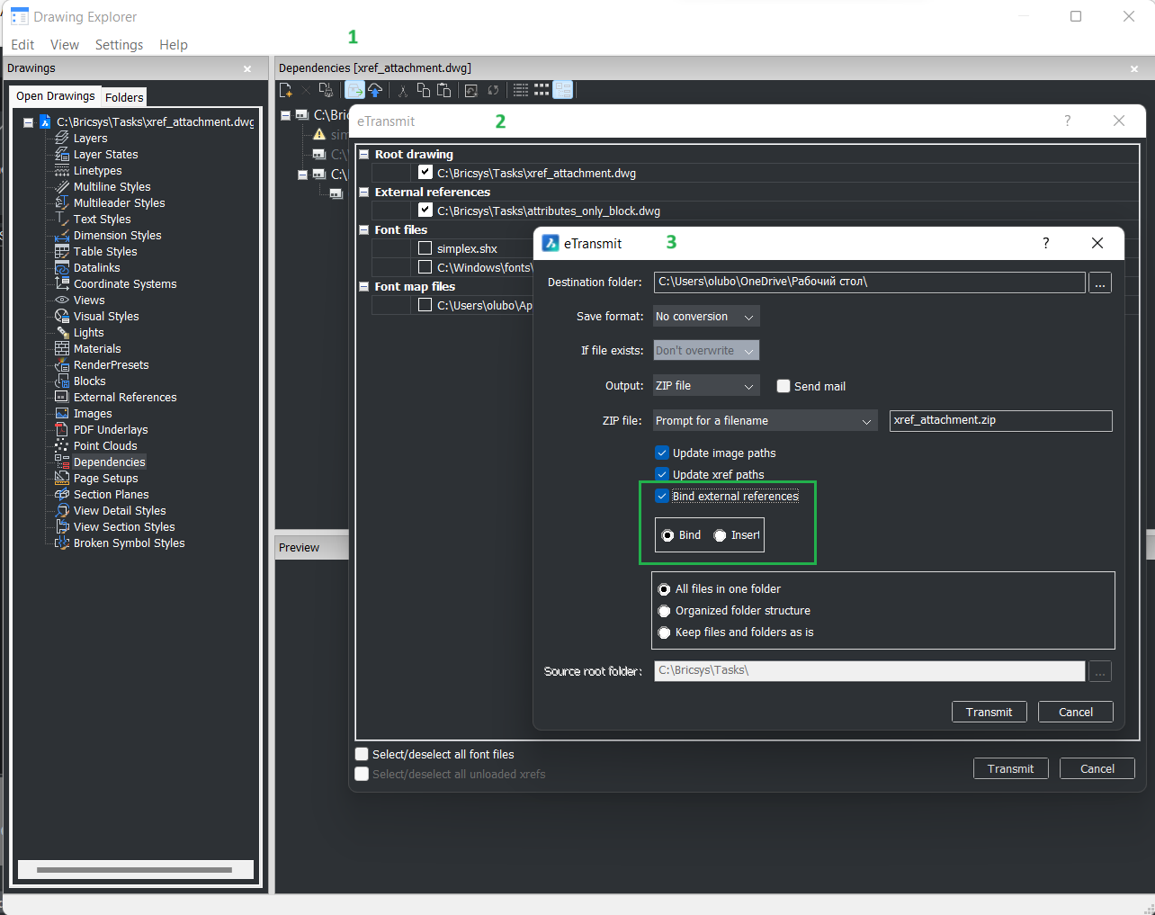The height and width of the screenshot is (915, 1155).
Task: Select Dependencies in the Drawings tree
Action: click(109, 462)
